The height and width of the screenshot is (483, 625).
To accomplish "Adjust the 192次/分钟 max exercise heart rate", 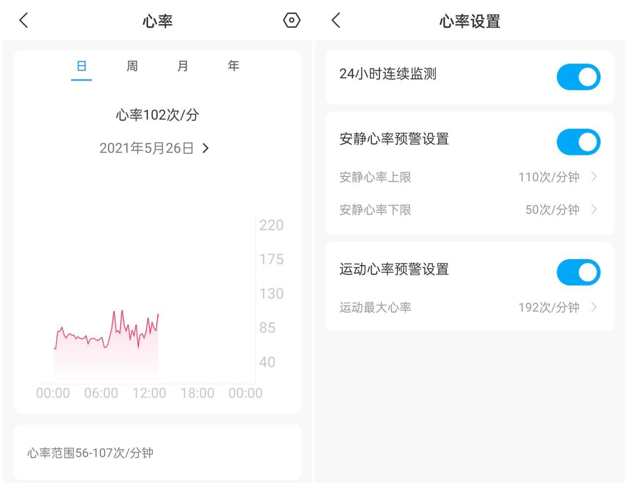I will pos(547,307).
